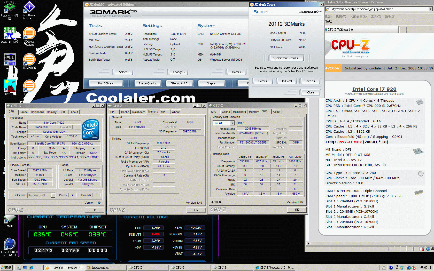
Task: Click the IE address bar URL field
Action: click(379, 9)
